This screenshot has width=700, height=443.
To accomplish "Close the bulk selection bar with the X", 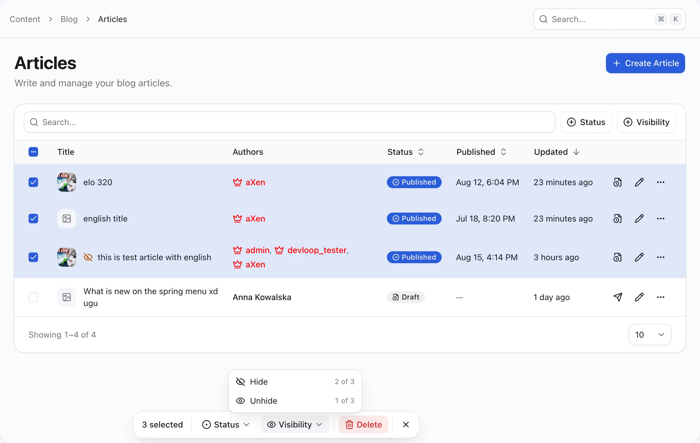I will pyautogui.click(x=406, y=425).
